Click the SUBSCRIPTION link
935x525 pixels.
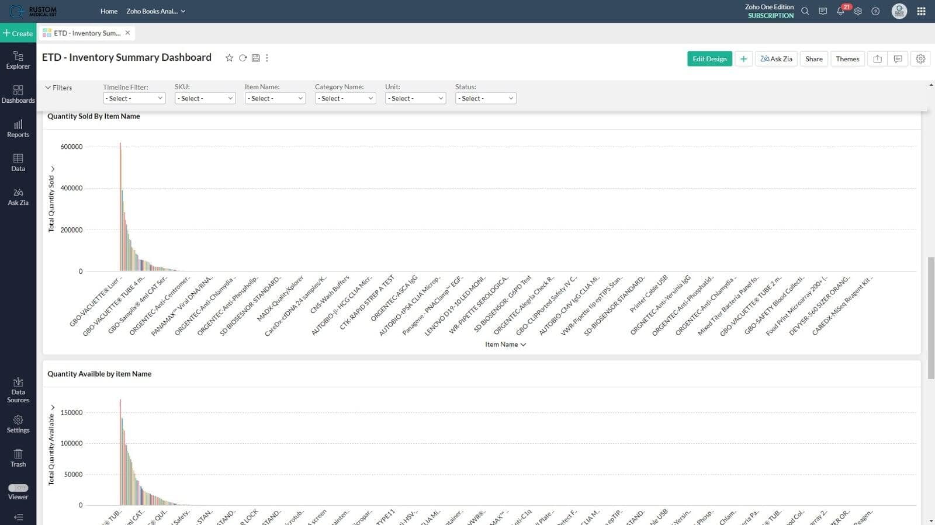point(770,16)
